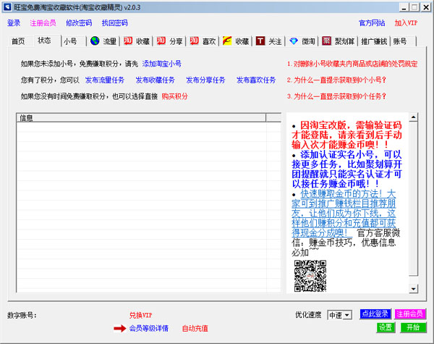Open the 优化速度 dropdown
The width and height of the screenshot is (434, 344).
point(339,315)
